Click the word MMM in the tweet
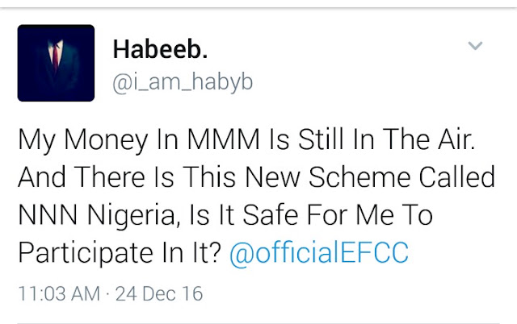This screenshot has width=517, height=324. click(x=224, y=139)
